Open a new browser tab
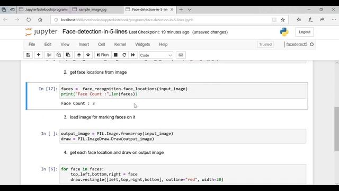The width and height of the screenshot is (339, 191). click(x=181, y=10)
